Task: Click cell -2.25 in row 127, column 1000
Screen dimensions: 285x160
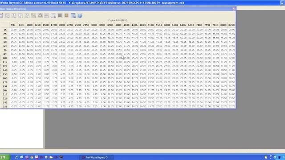Action: click(29, 66)
